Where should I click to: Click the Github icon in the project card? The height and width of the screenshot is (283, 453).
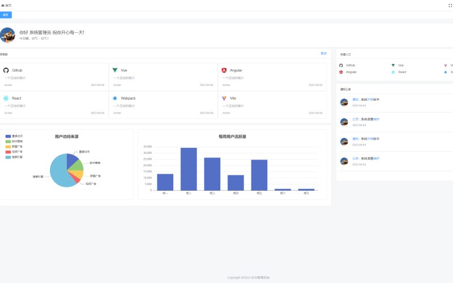[x=6, y=70]
